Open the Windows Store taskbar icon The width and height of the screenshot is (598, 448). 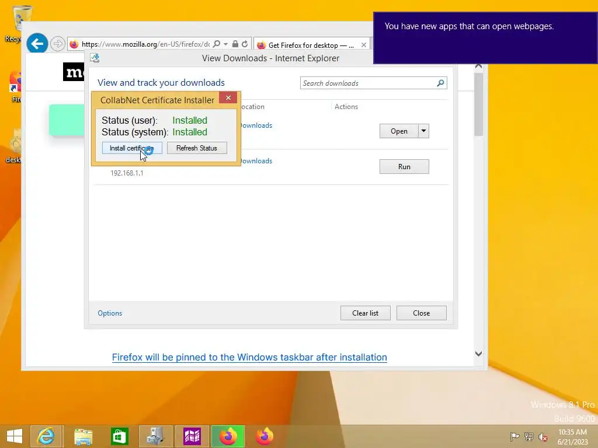click(119, 436)
